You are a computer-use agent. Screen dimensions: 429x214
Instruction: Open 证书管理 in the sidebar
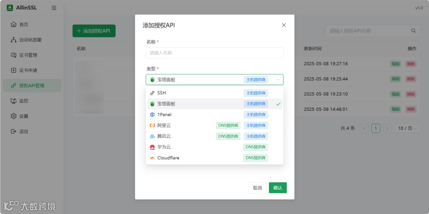point(32,55)
